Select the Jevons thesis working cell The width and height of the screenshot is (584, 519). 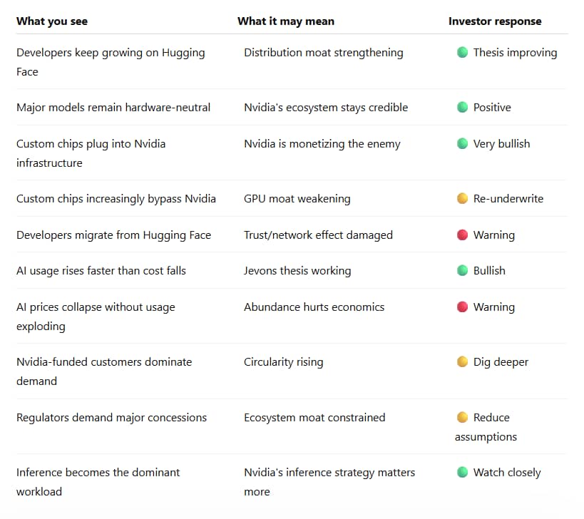coord(297,271)
